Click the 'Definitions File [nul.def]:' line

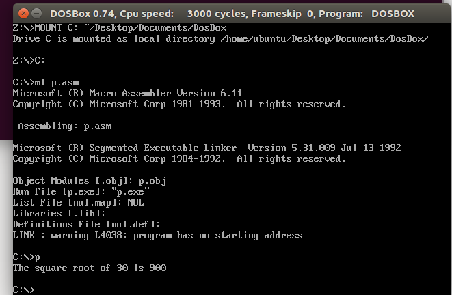[86, 224]
